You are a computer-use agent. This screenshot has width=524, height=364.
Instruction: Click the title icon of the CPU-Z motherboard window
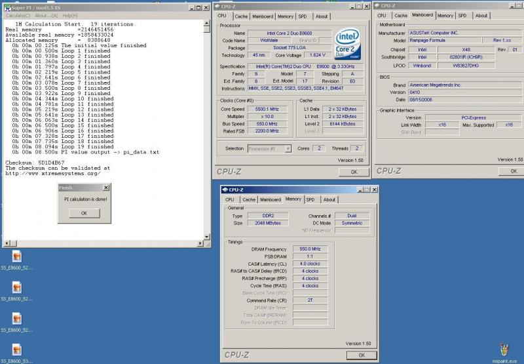point(377,6)
